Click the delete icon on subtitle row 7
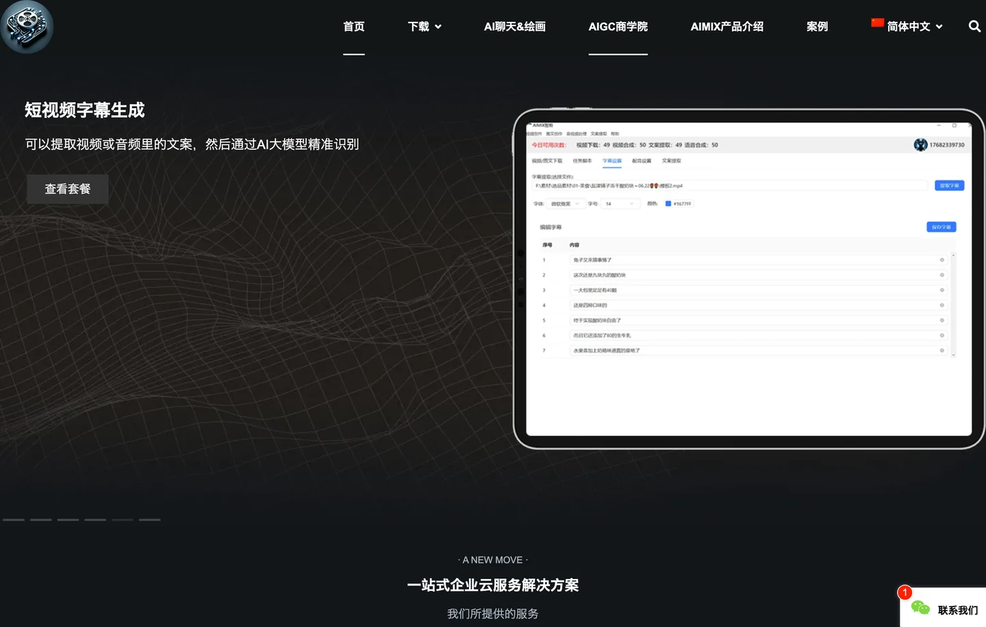The height and width of the screenshot is (627, 986). [942, 350]
